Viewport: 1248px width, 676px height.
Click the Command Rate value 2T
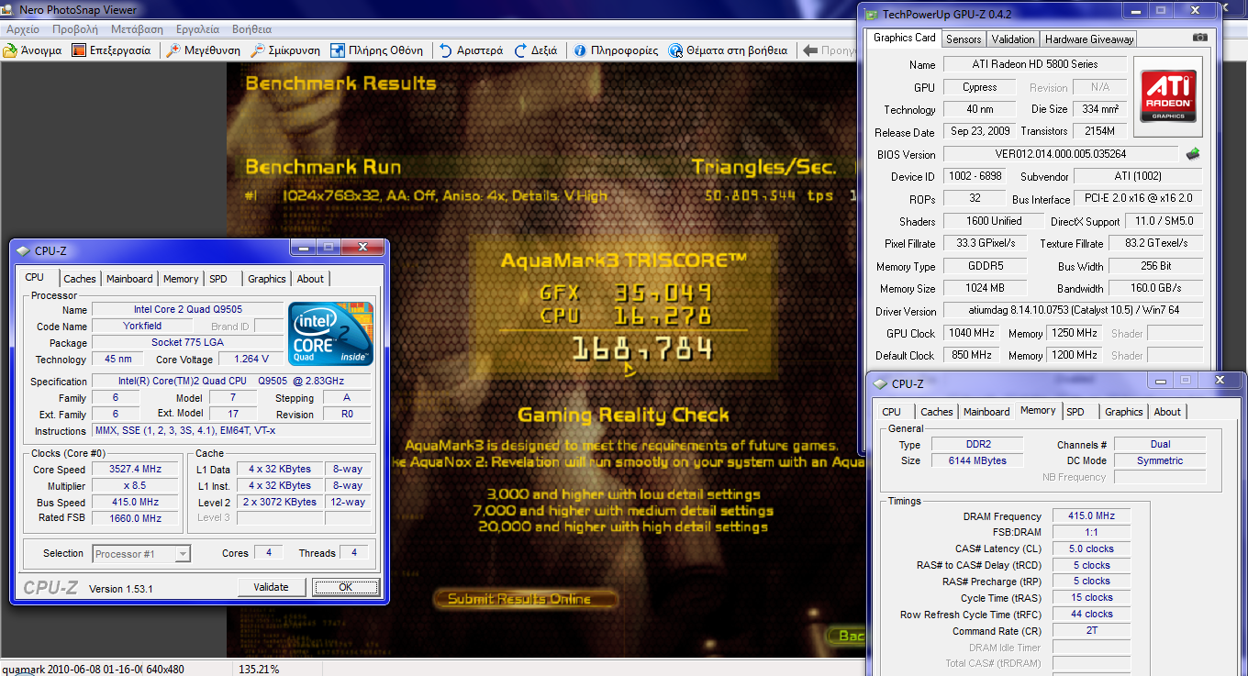click(x=1091, y=631)
